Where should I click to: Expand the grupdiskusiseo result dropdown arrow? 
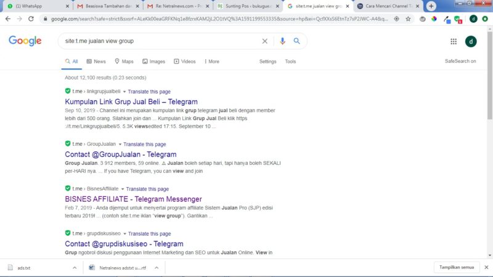tap(125, 234)
